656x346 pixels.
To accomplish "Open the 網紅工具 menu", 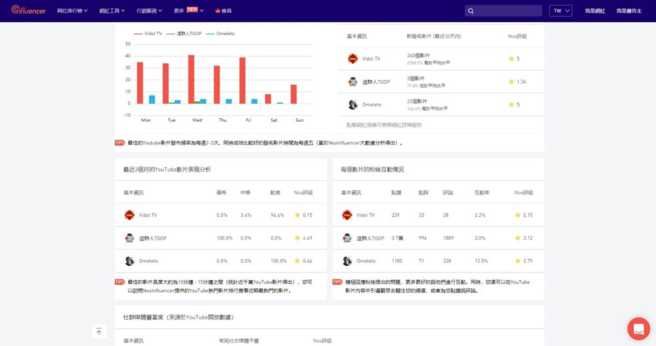I will tap(112, 11).
